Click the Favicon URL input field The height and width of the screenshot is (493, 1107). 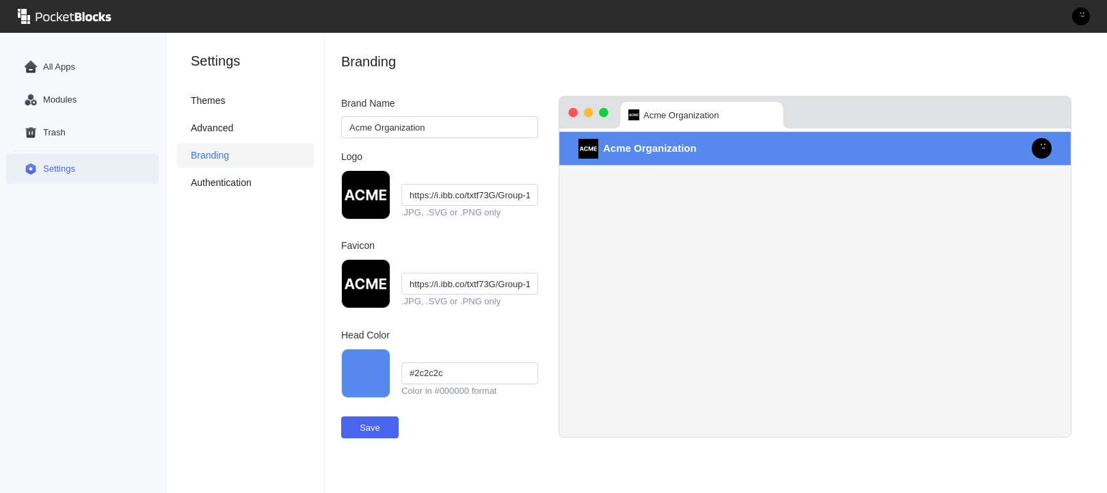[x=469, y=284]
